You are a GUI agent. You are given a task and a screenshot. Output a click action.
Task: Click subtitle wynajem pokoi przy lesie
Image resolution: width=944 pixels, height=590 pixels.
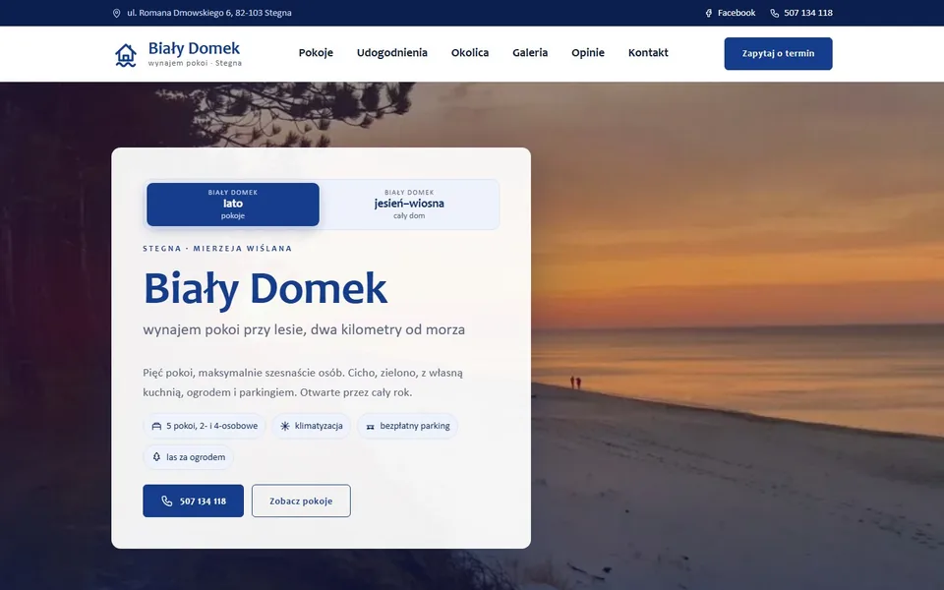pos(304,330)
